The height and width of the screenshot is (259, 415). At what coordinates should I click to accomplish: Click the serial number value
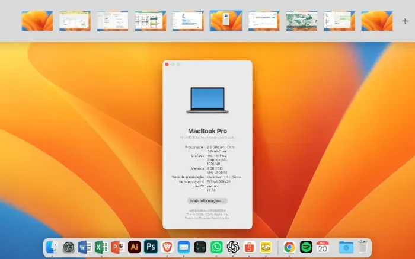219,182
